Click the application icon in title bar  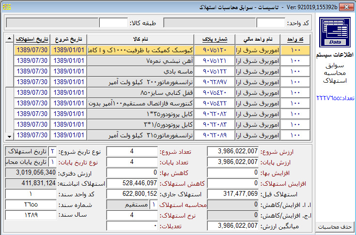click(x=7, y=7)
